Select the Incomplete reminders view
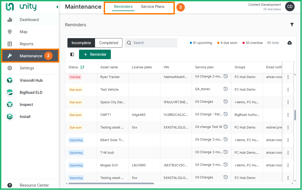Viewport: 302px width, 190px height. (81, 43)
